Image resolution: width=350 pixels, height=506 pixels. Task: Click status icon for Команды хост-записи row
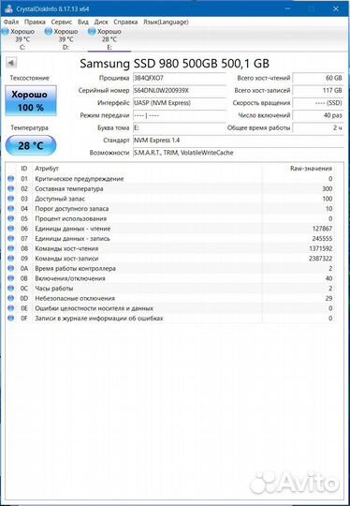(x=11, y=259)
